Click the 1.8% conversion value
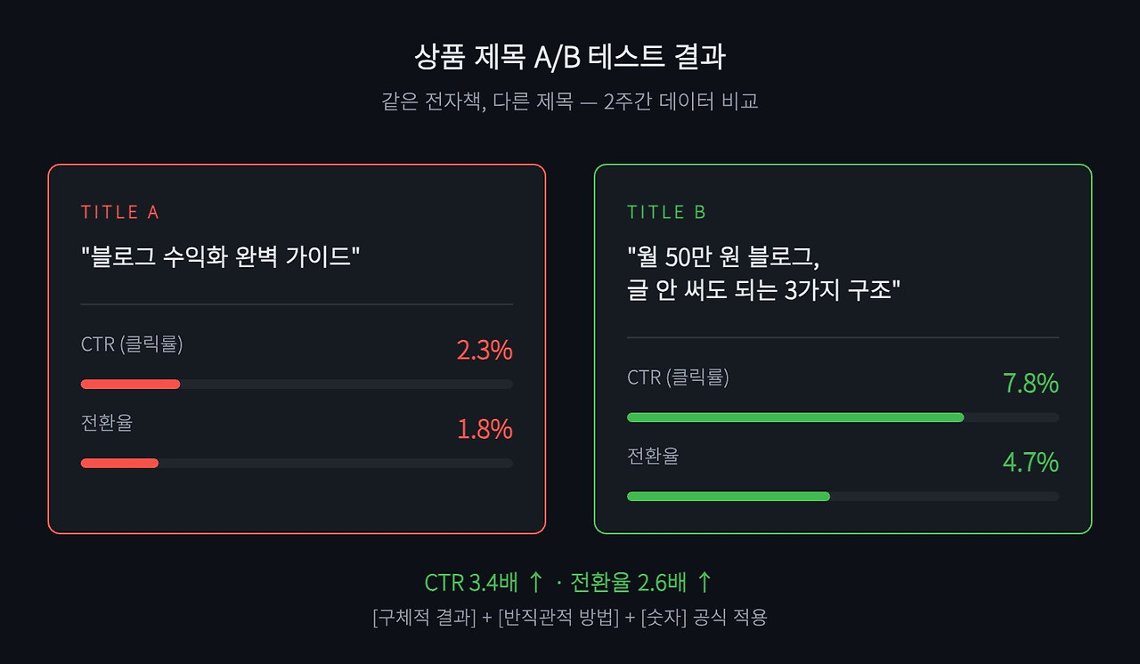Screen dimensions: 1140x664 484,429
